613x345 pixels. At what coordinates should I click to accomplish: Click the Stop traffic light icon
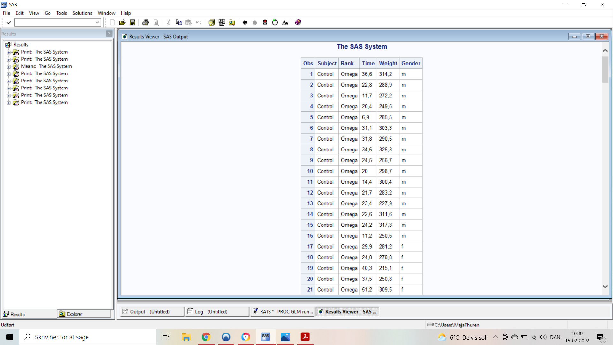[265, 22]
